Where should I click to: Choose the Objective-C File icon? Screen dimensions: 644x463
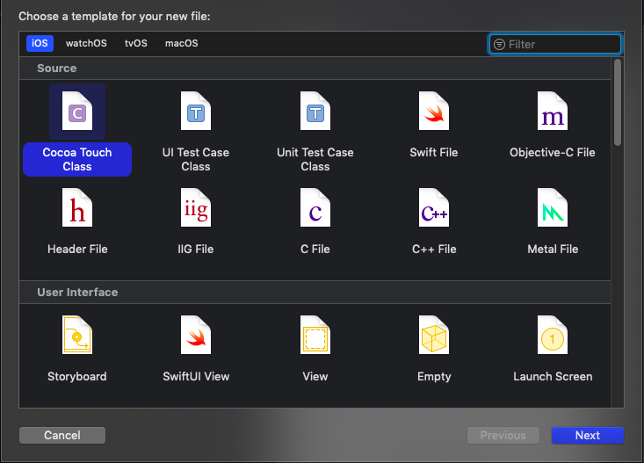(x=553, y=112)
